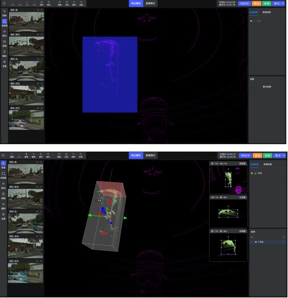
Task: Open submit button dropdown arrow in top screenshot
Action: [283, 3]
